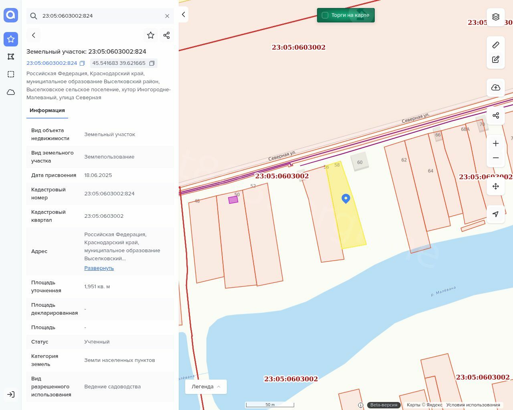Share this land parcel from panel header

point(167,35)
